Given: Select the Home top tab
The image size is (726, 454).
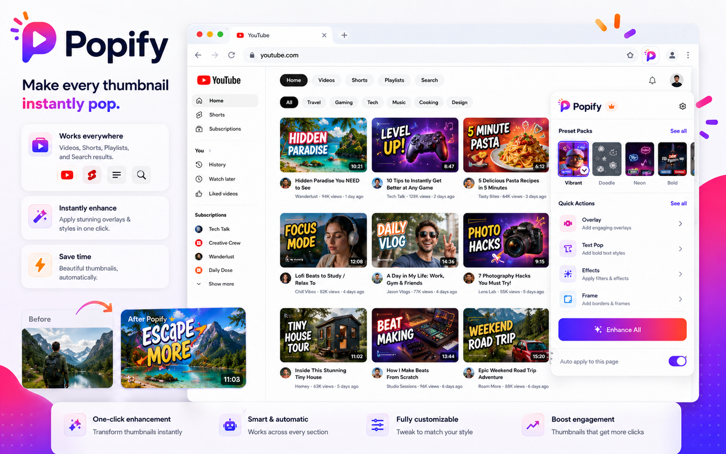Looking at the screenshot, I should pyautogui.click(x=294, y=80).
